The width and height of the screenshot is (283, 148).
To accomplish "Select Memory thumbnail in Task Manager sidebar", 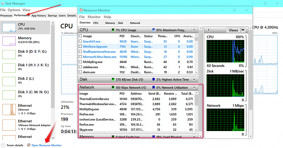I will 9,41.
